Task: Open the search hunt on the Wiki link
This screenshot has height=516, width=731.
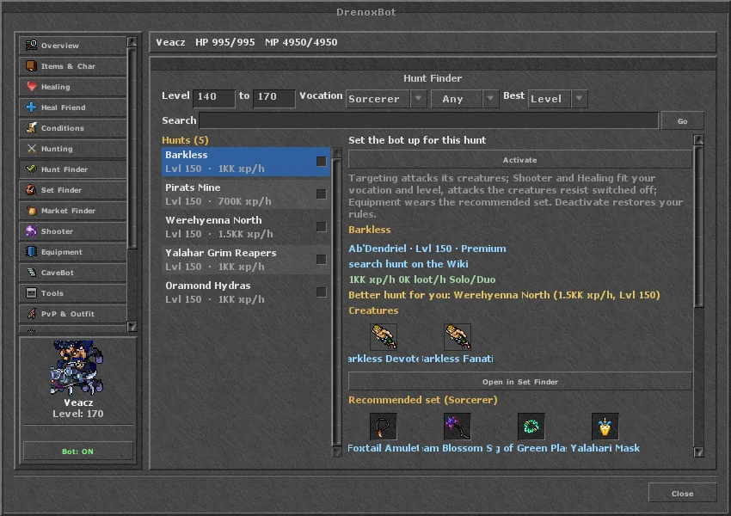Action: [x=408, y=264]
